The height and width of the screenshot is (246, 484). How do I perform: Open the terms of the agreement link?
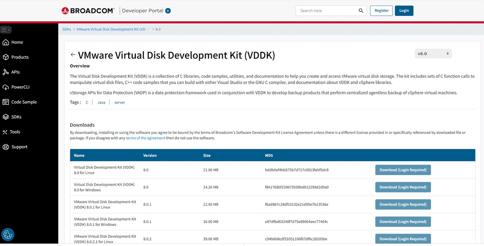(146, 138)
